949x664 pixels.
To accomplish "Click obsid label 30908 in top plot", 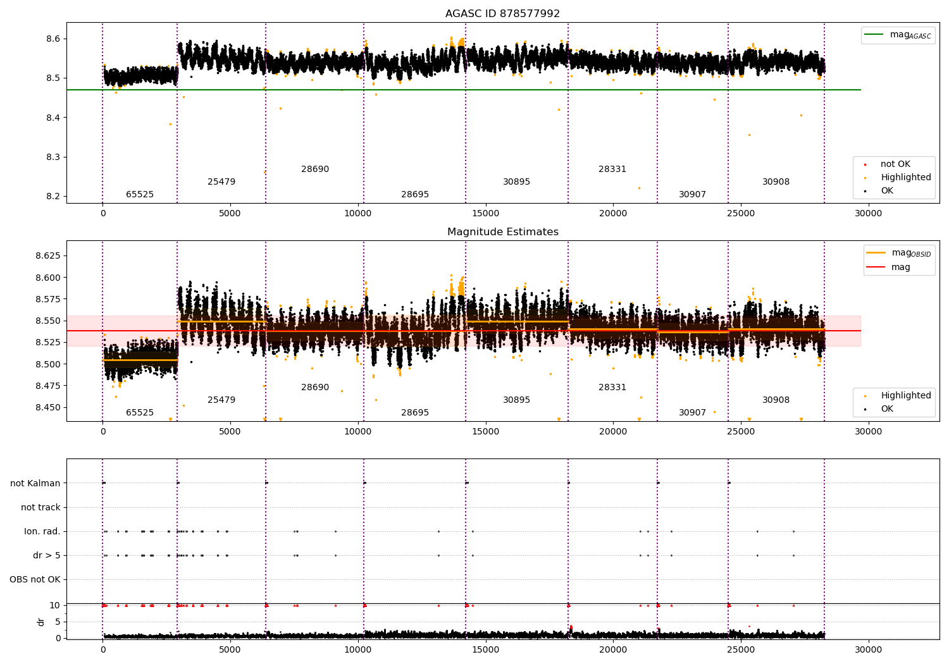I will click(776, 182).
